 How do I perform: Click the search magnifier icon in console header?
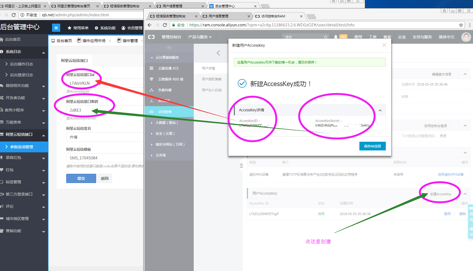(326, 37)
